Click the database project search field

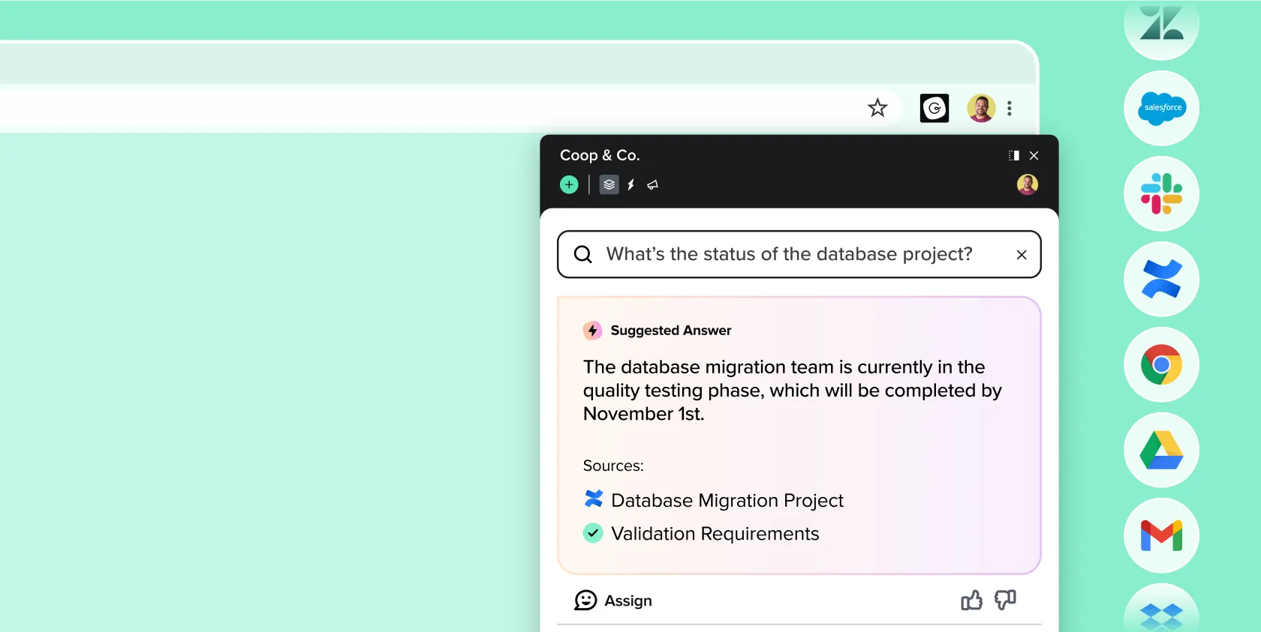788,254
